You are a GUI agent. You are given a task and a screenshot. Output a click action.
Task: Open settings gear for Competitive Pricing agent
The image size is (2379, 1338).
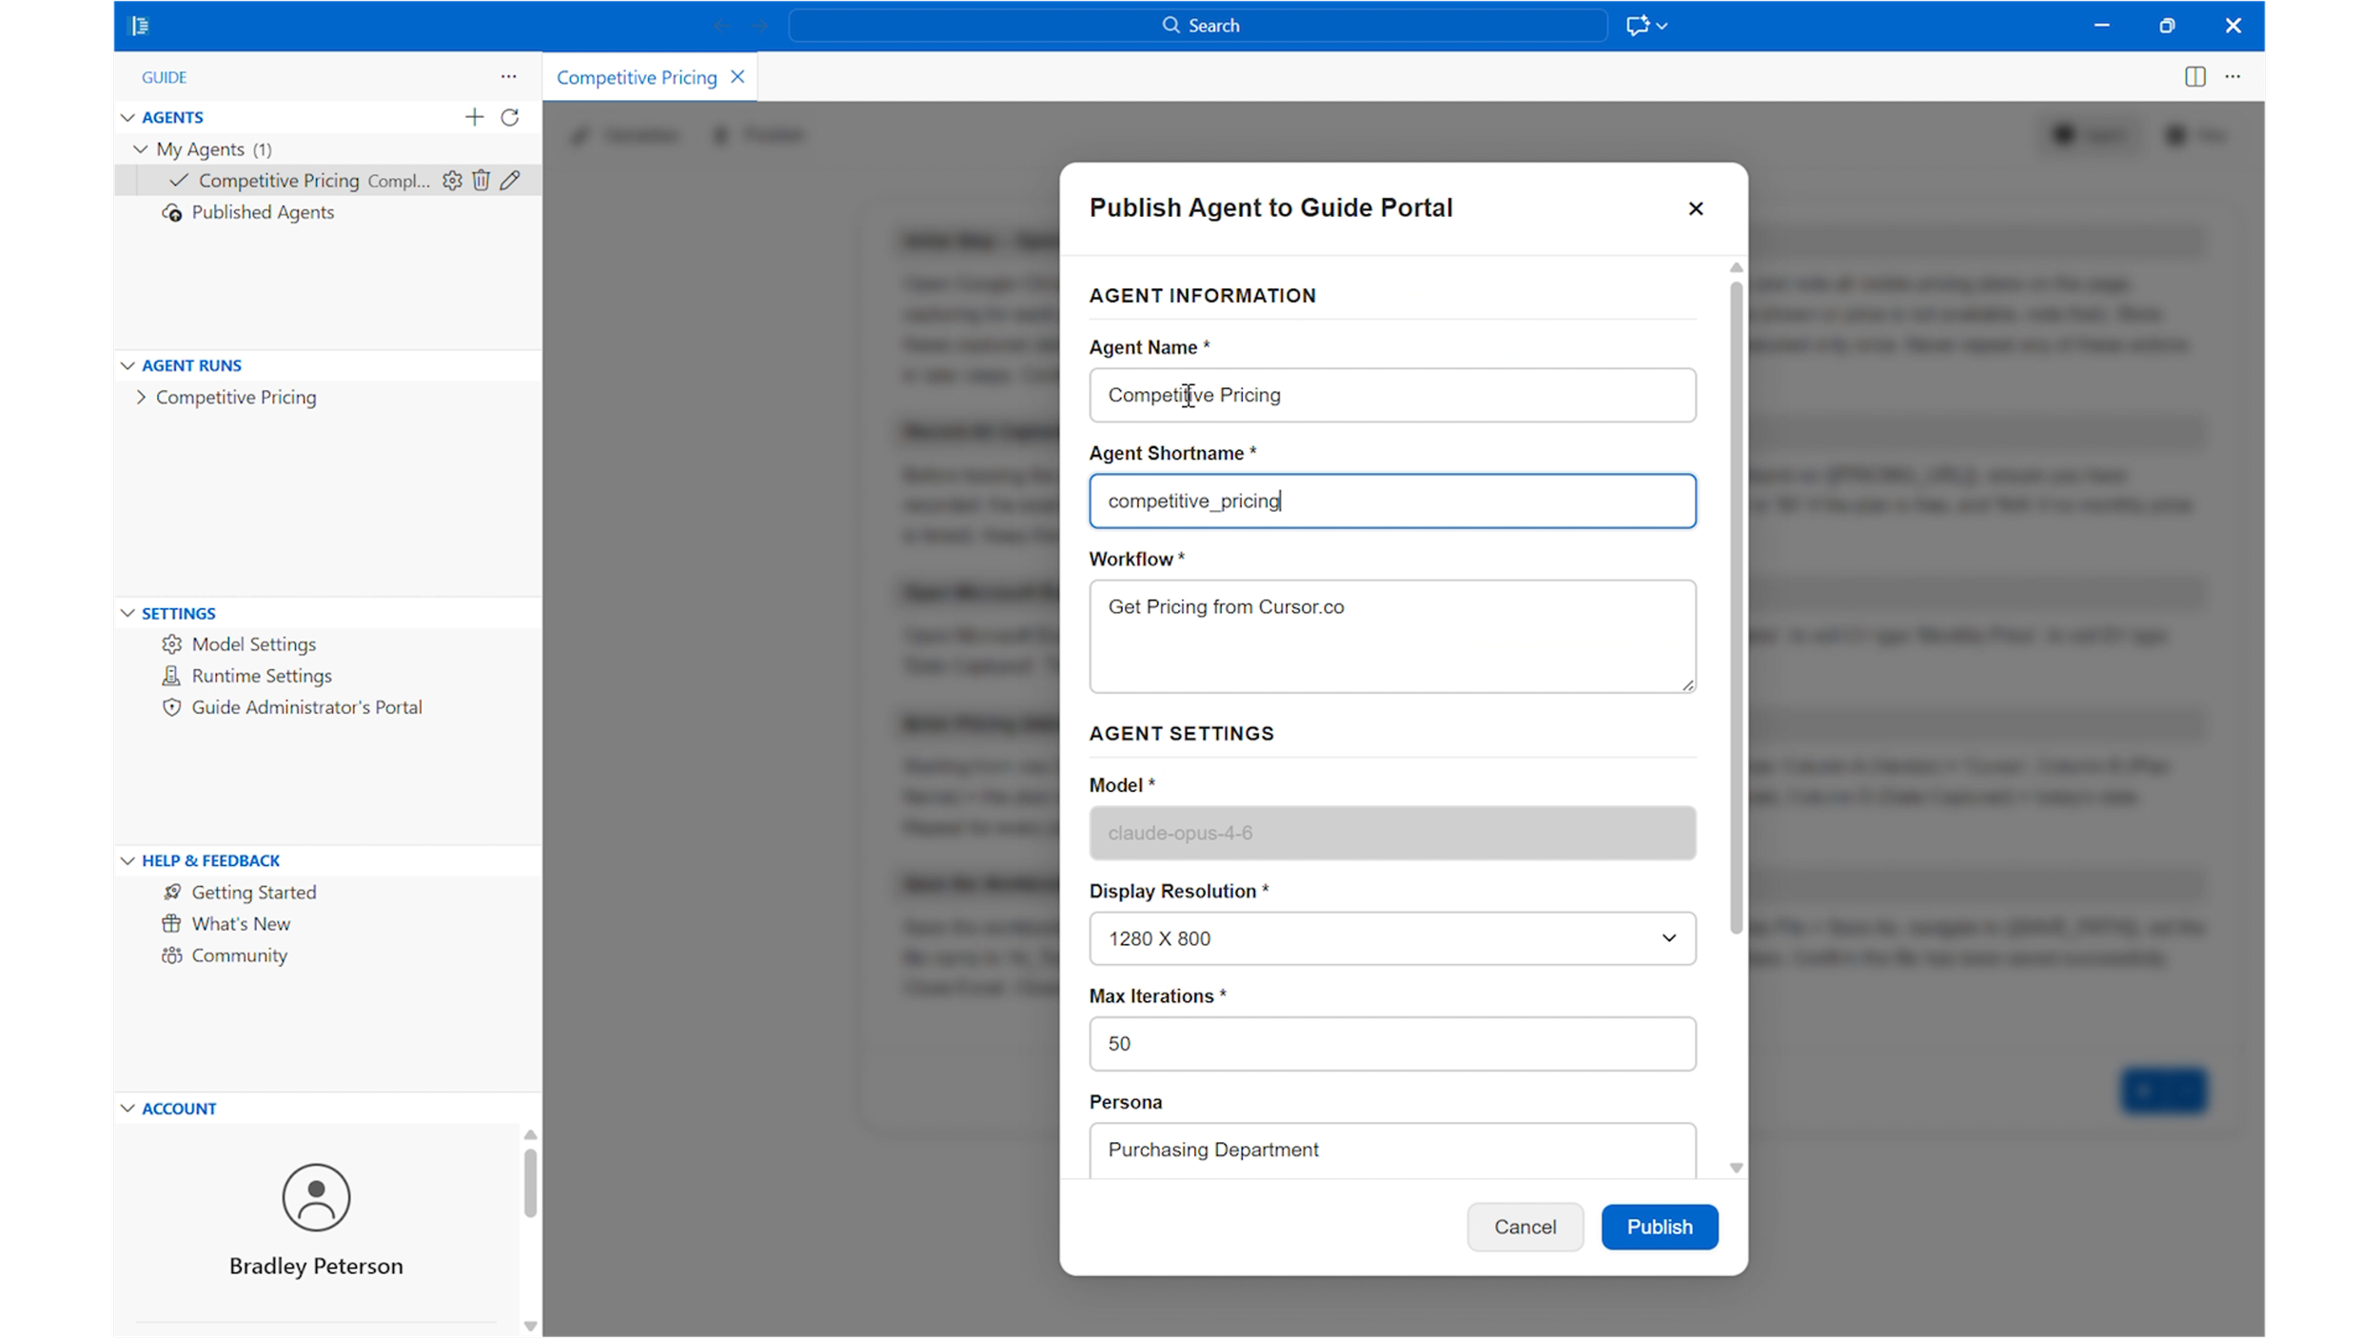coord(452,181)
